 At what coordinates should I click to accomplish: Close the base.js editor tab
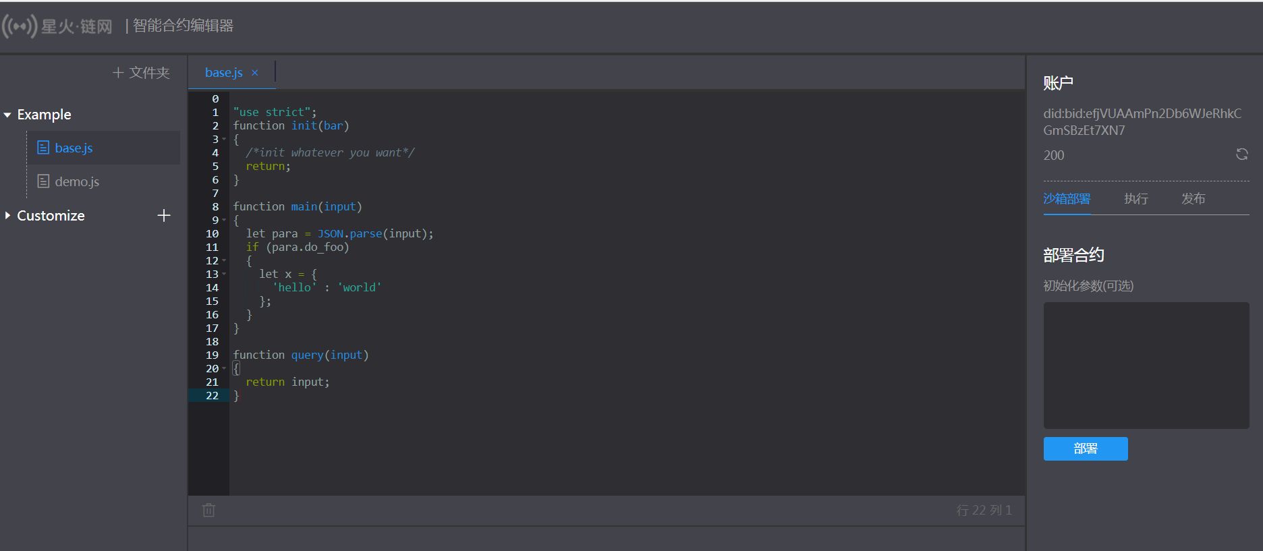coord(254,73)
